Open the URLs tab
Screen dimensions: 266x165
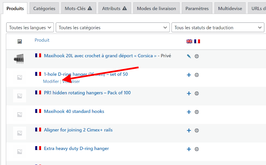tap(257, 8)
